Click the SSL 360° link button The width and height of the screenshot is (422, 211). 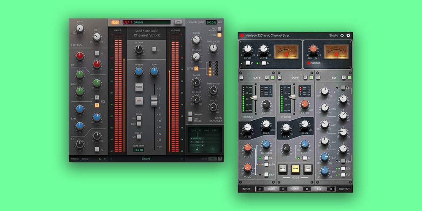tap(178, 22)
